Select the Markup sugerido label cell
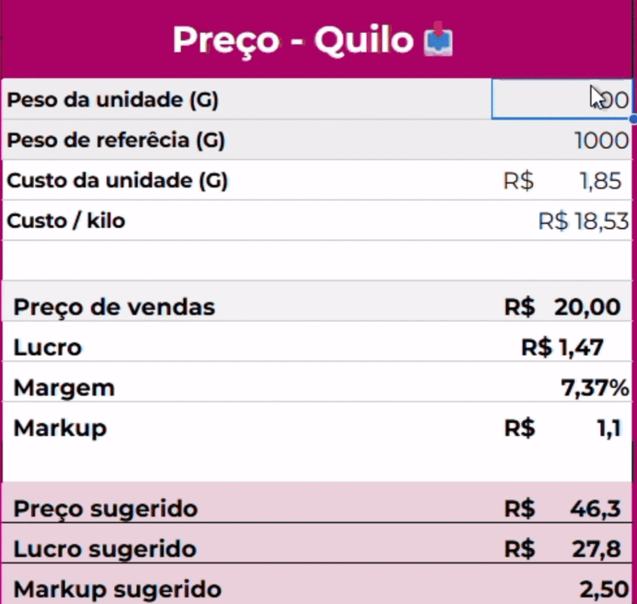Screen dimensions: 637x604 pyautogui.click(x=118, y=589)
